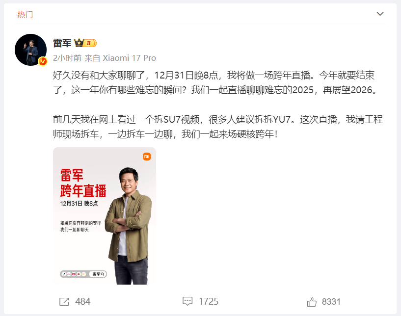Click the 雷军 search pill in the poster

98,274
